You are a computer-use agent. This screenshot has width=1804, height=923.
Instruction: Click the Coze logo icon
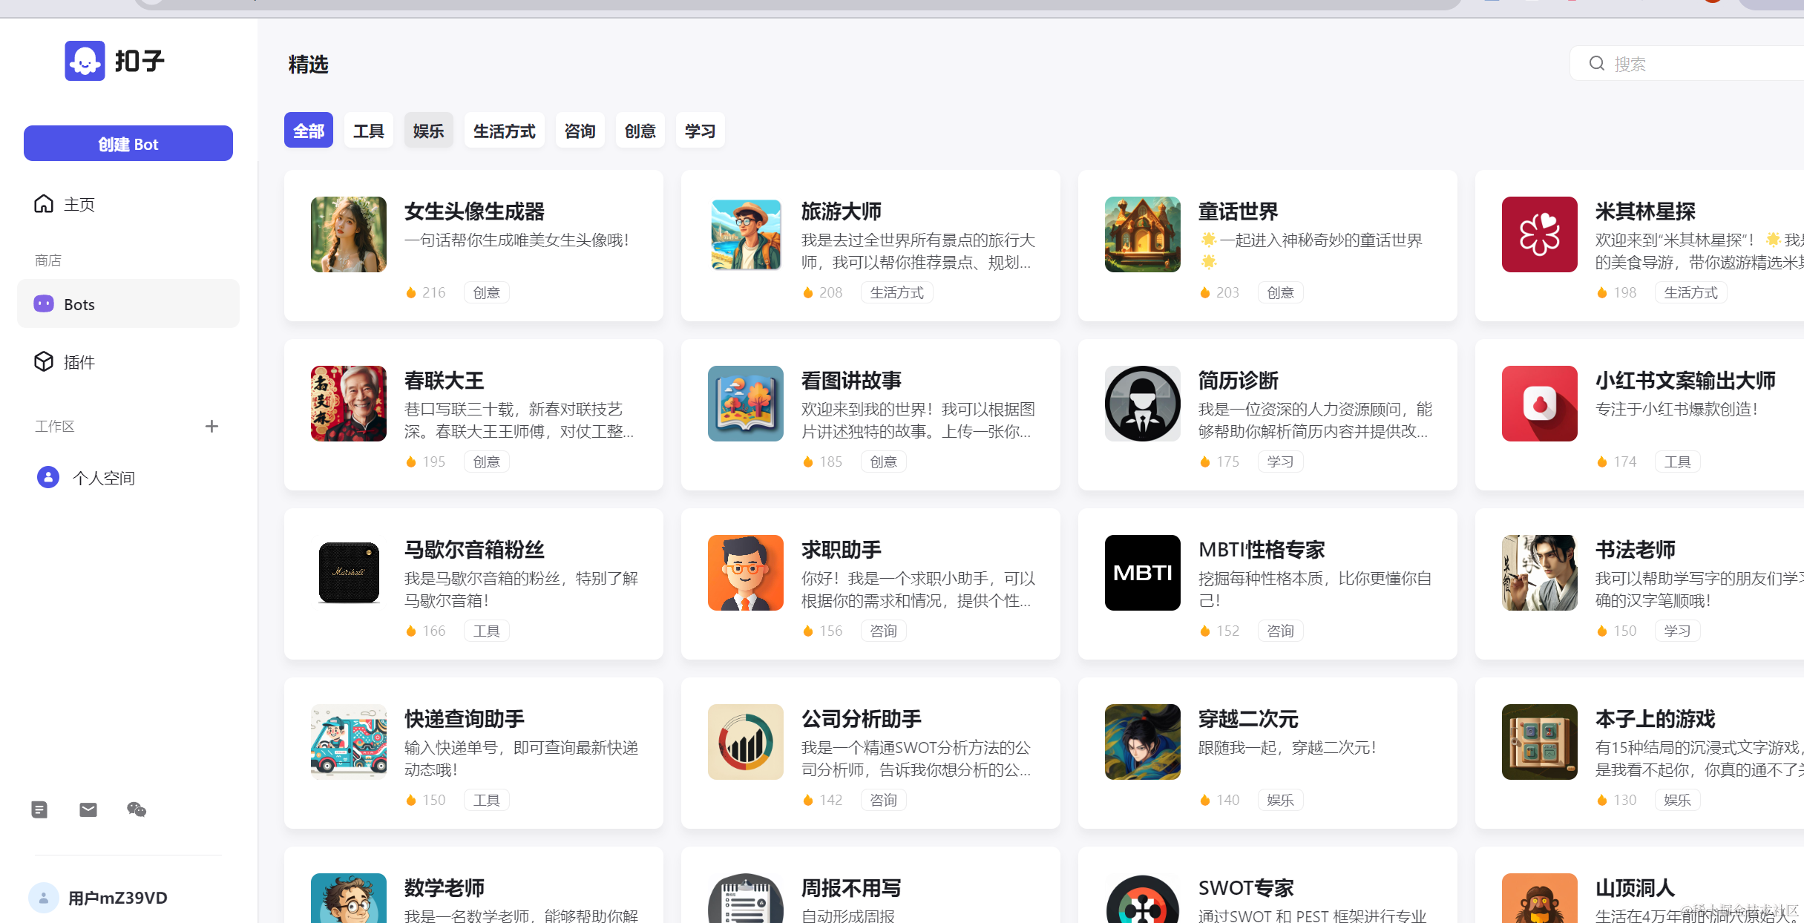click(85, 61)
